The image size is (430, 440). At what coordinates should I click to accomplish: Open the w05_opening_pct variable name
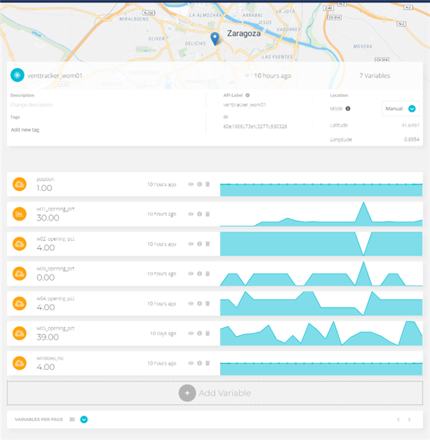(56, 328)
